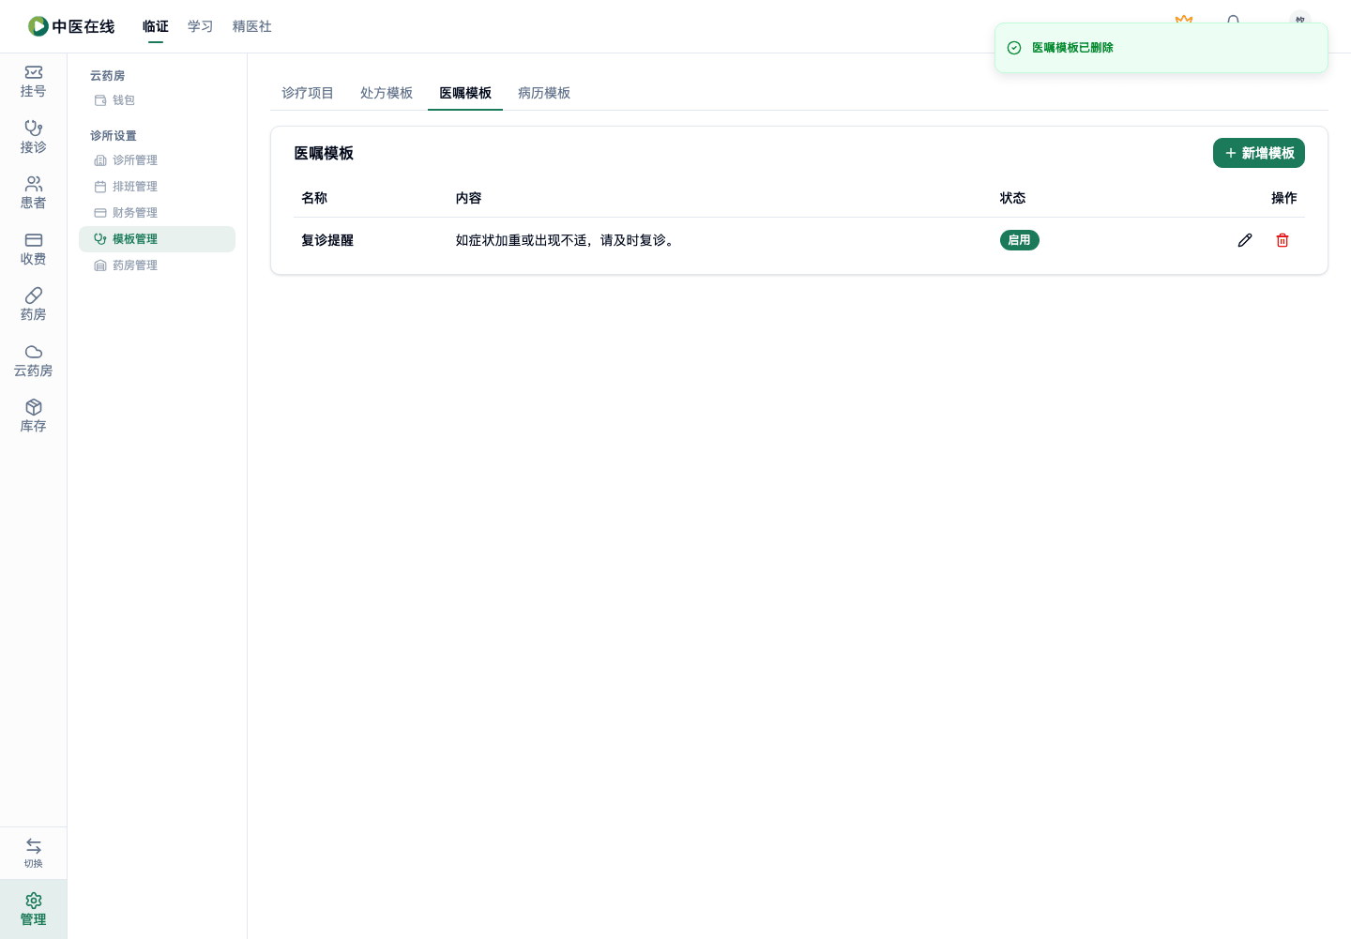
Task: Open 钱包 under 云药房
Action: coord(157,100)
